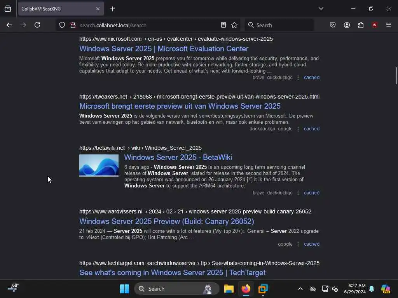Select the CollabVM SearXNG tab
Image resolution: width=398 pixels, height=298 pixels.
(x=61, y=9)
